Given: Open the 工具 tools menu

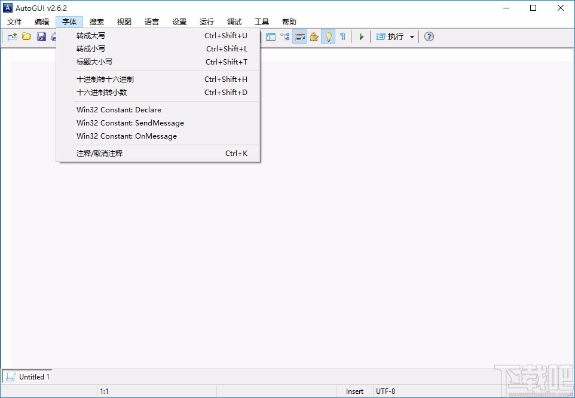Looking at the screenshot, I should pos(261,22).
